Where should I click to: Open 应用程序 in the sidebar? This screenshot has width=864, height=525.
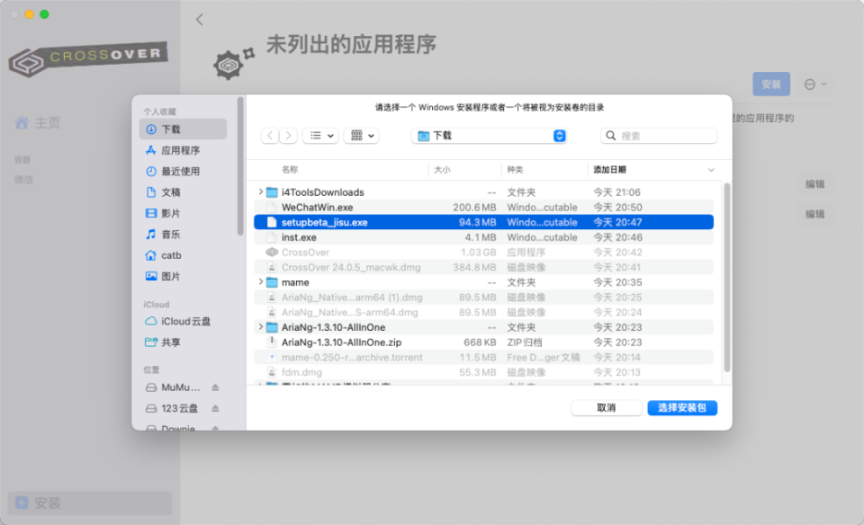[183, 150]
